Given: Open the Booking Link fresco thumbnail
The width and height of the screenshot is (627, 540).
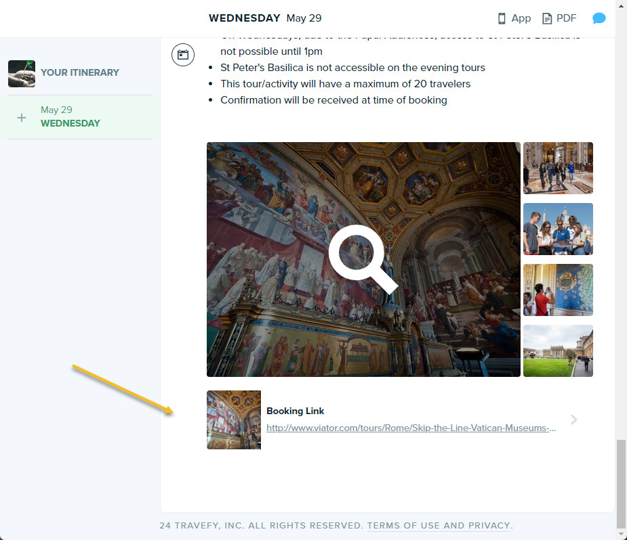Looking at the screenshot, I should coord(234,420).
